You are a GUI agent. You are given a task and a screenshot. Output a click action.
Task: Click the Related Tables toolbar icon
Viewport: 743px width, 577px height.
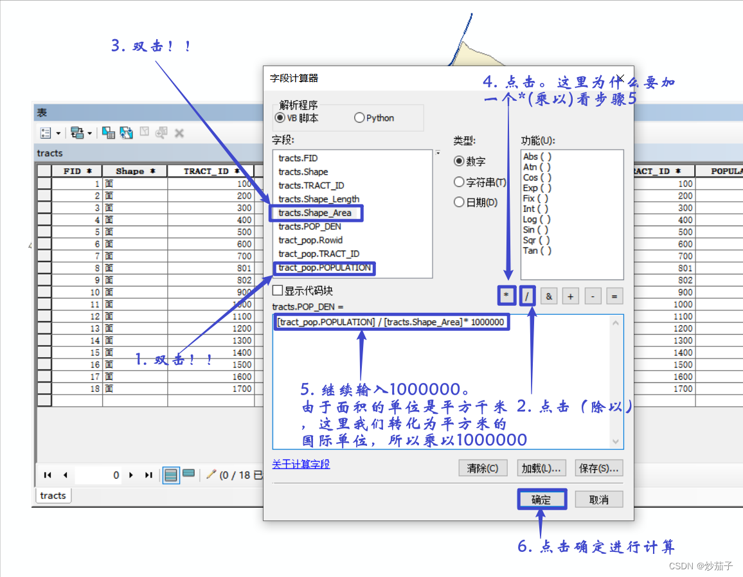tap(77, 133)
